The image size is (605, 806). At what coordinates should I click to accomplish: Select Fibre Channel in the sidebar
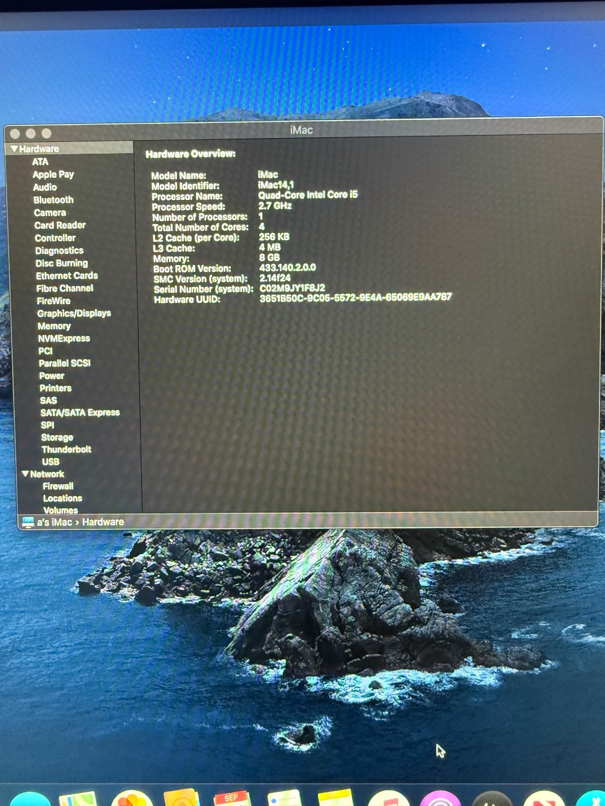tap(65, 288)
